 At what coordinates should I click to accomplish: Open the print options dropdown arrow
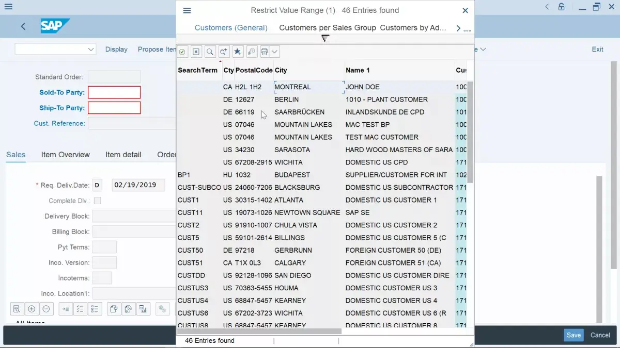point(275,52)
